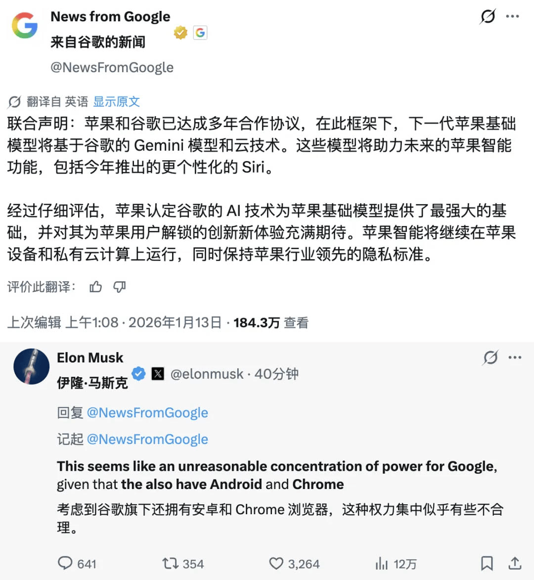Rate the translation positively with thumbs up
The width and height of the screenshot is (534, 580).
click(x=95, y=287)
